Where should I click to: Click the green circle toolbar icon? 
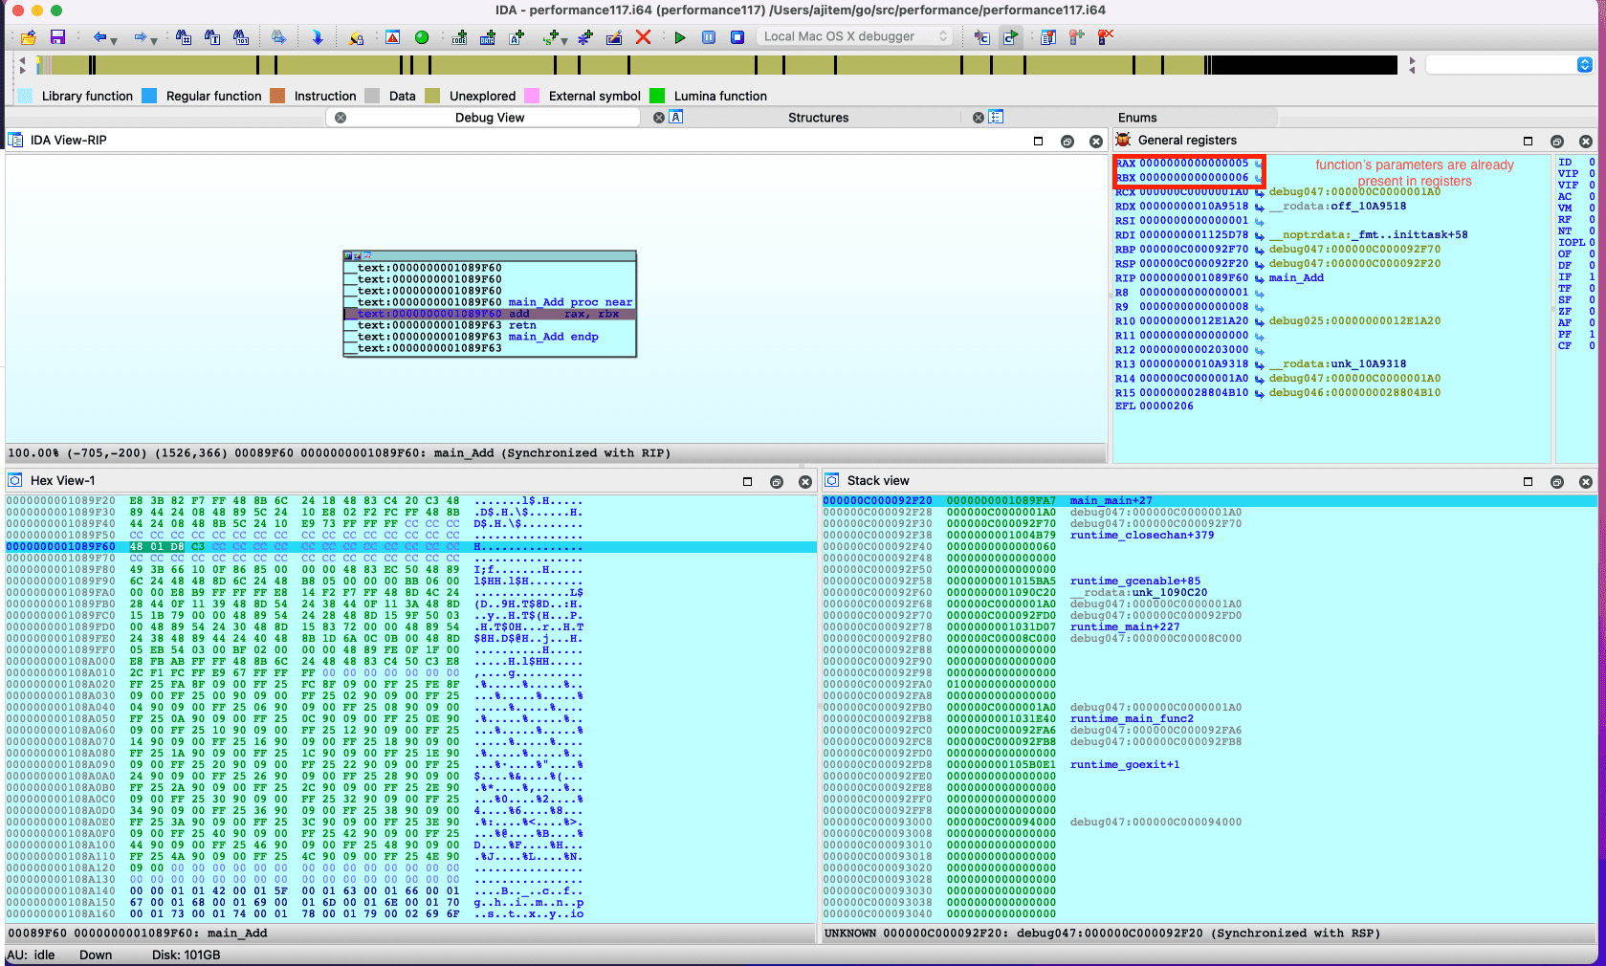(422, 37)
